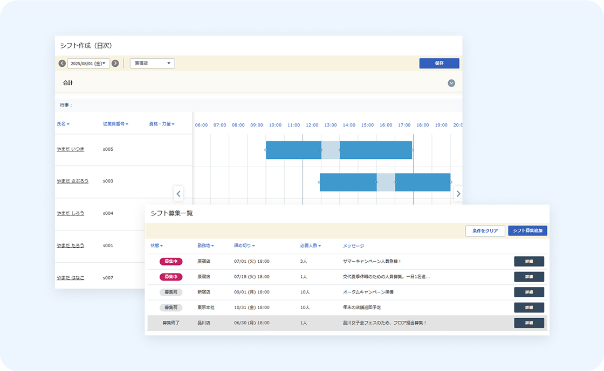The width and height of the screenshot is (604, 371).
Task: Click 条件をクリア button
Action: 485,230
